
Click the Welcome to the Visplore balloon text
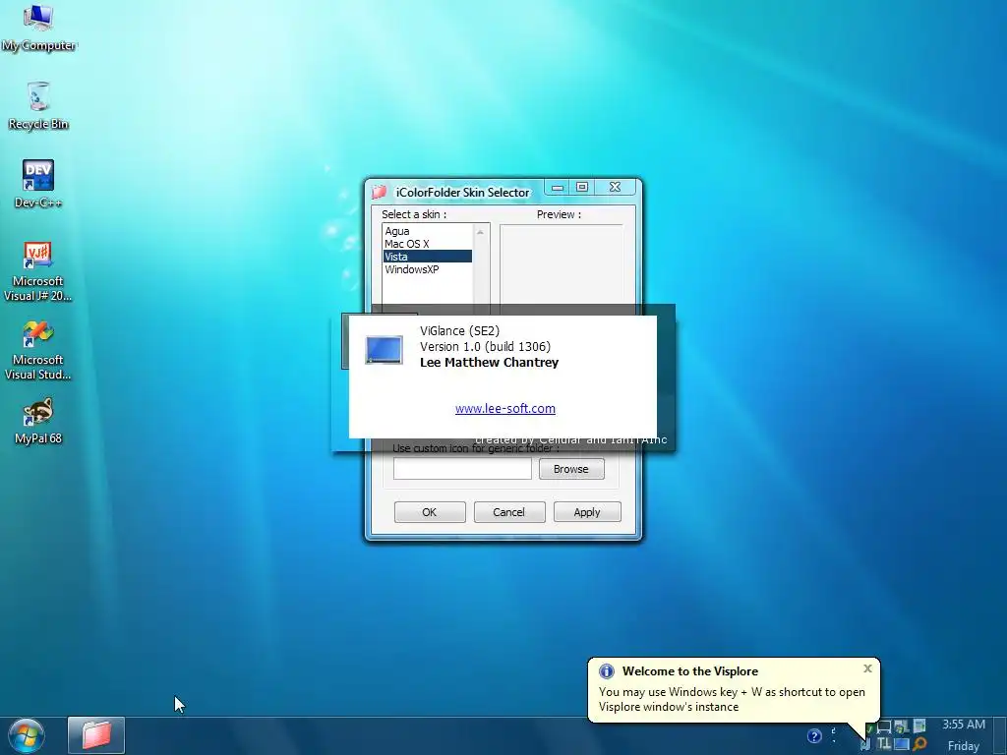tap(690, 670)
